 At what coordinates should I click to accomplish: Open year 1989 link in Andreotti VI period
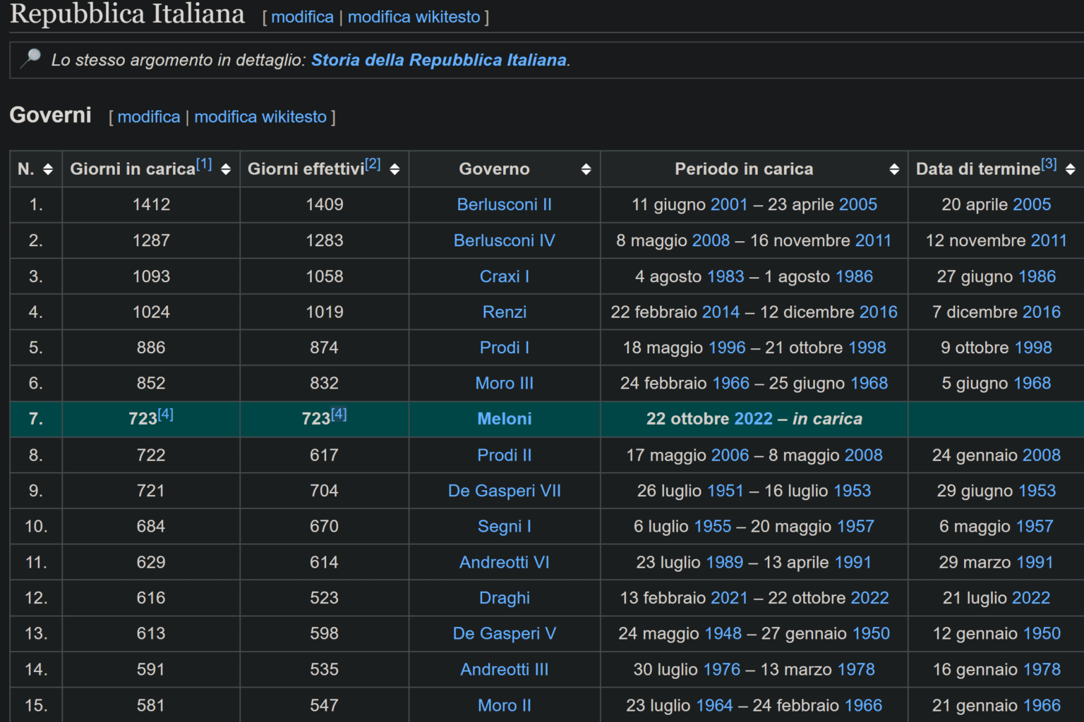pyautogui.click(x=724, y=562)
